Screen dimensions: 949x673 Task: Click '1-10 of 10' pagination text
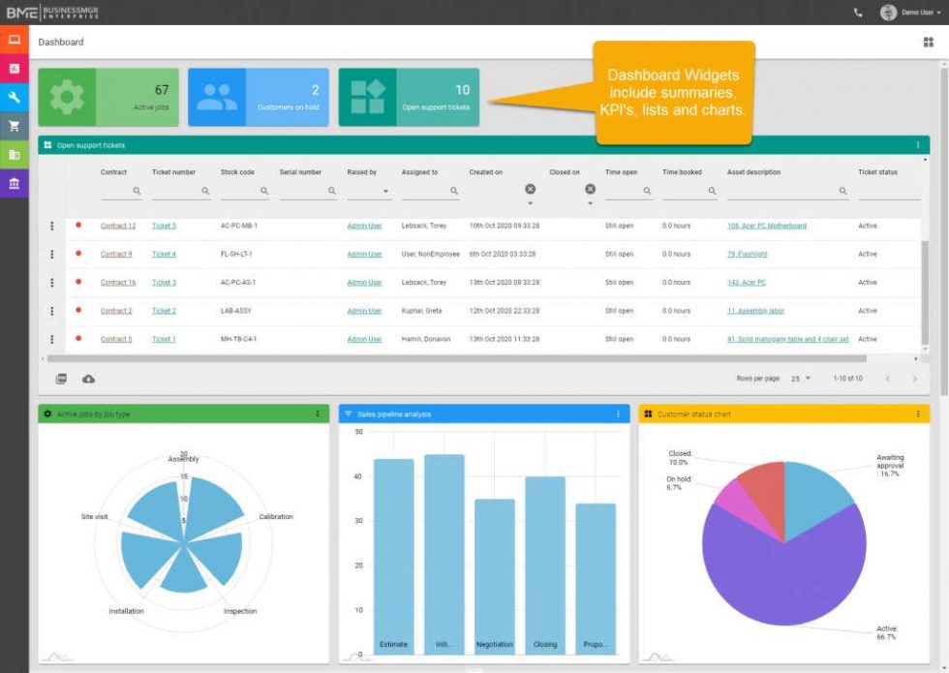point(848,379)
